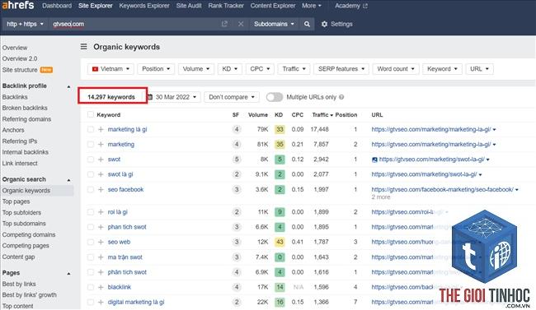The height and width of the screenshot is (310, 536).
Task: Check the 'roi là gì' row checkbox
Action: [91, 212]
